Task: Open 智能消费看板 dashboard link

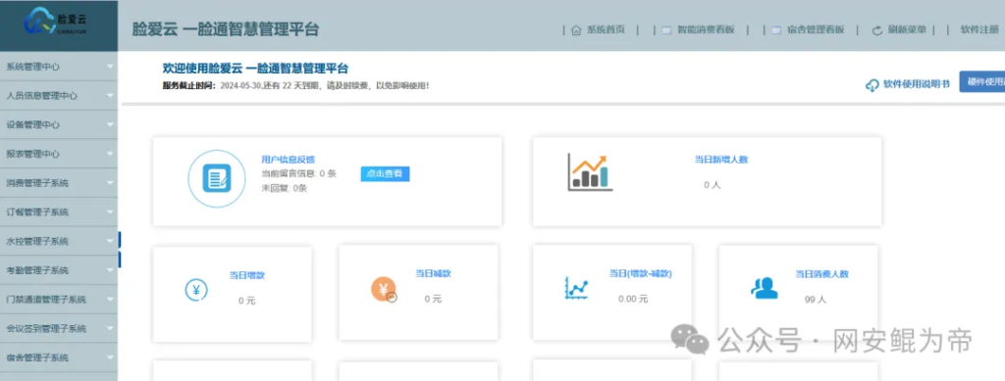Action: (x=707, y=30)
